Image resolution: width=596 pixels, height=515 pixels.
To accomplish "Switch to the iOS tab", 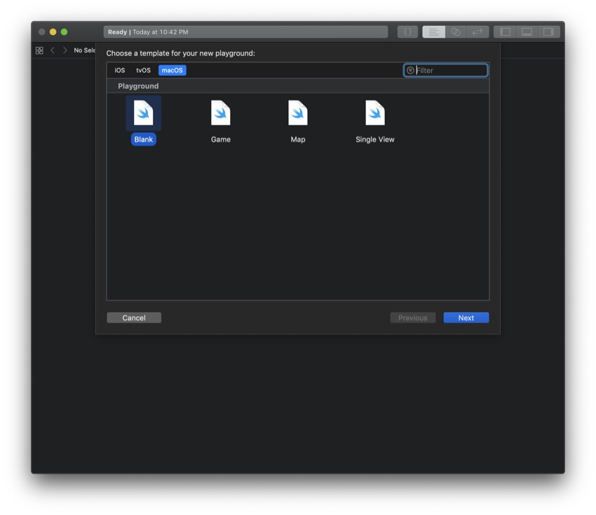I will pos(120,70).
